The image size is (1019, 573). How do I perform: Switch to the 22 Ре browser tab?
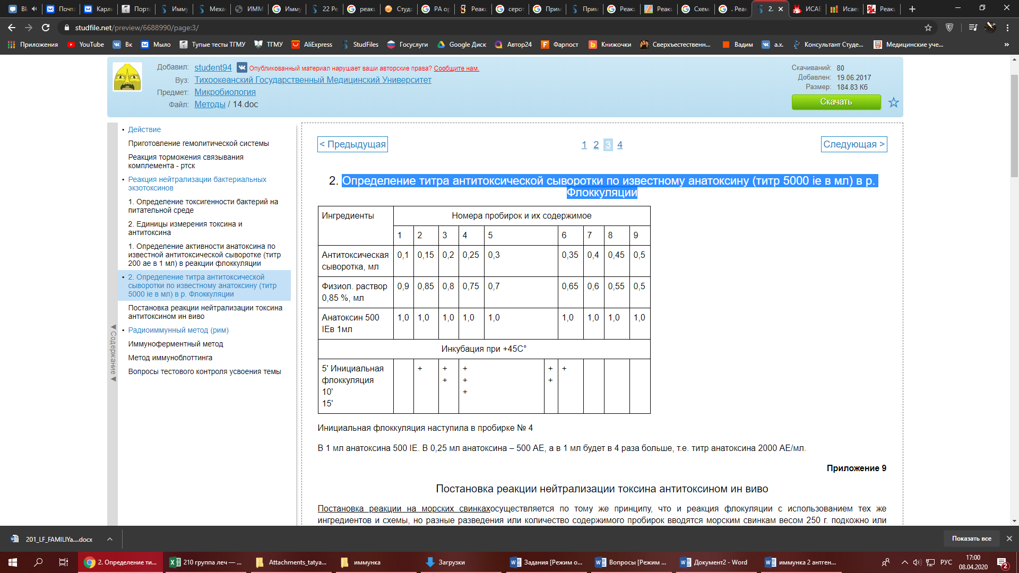click(324, 9)
